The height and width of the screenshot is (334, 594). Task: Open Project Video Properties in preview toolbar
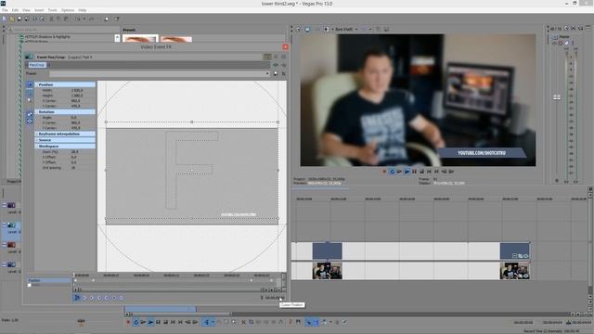coord(298,29)
